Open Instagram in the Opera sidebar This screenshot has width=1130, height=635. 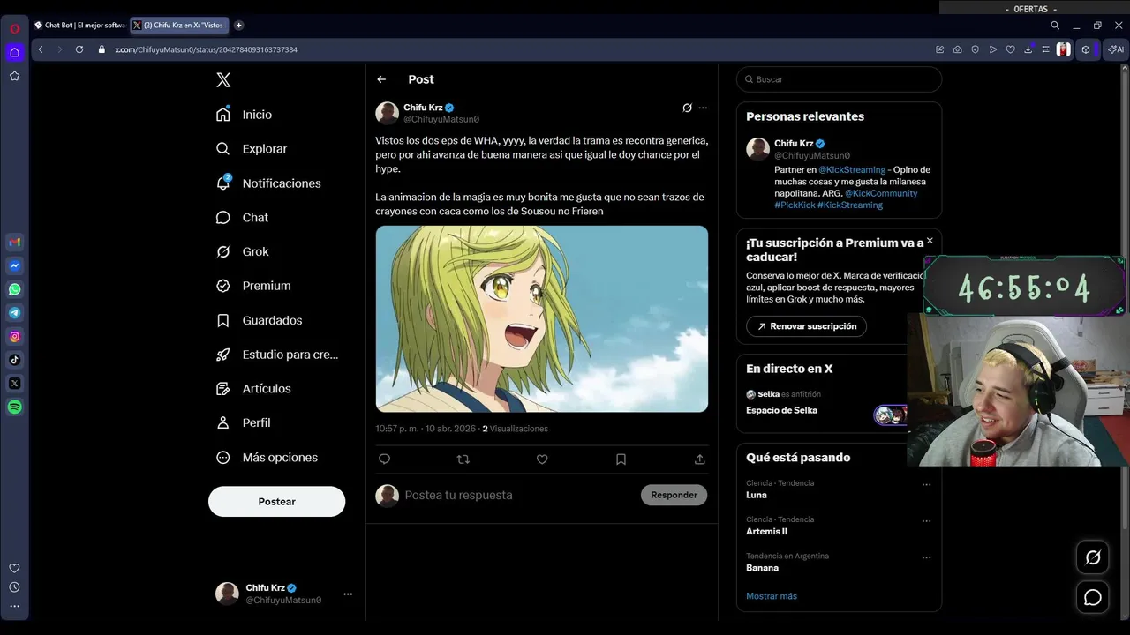tap(15, 336)
